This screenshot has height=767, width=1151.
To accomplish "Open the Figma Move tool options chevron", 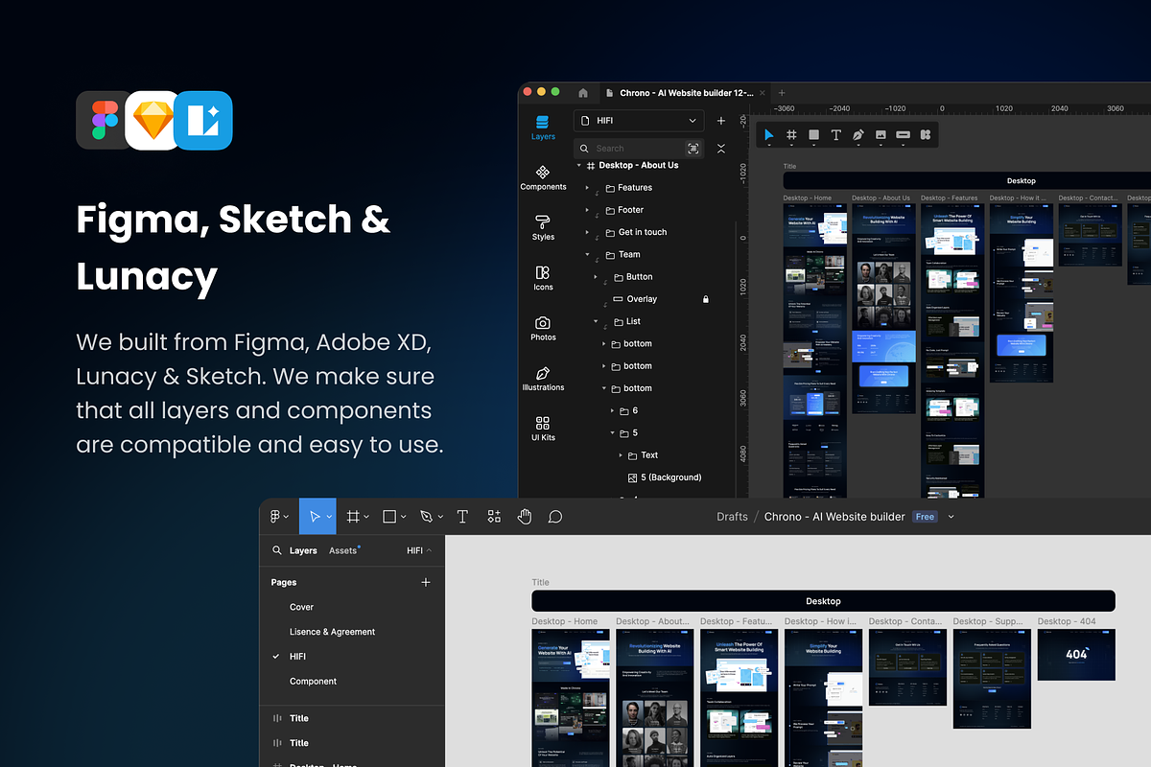I will tap(329, 517).
